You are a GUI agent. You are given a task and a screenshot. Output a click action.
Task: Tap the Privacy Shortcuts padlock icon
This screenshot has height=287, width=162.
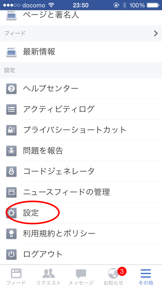[11, 130]
